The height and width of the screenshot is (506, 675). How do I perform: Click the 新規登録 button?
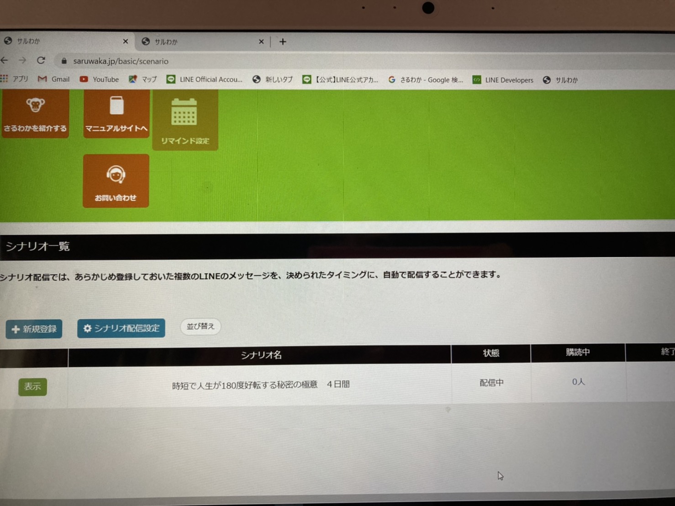pyautogui.click(x=34, y=329)
